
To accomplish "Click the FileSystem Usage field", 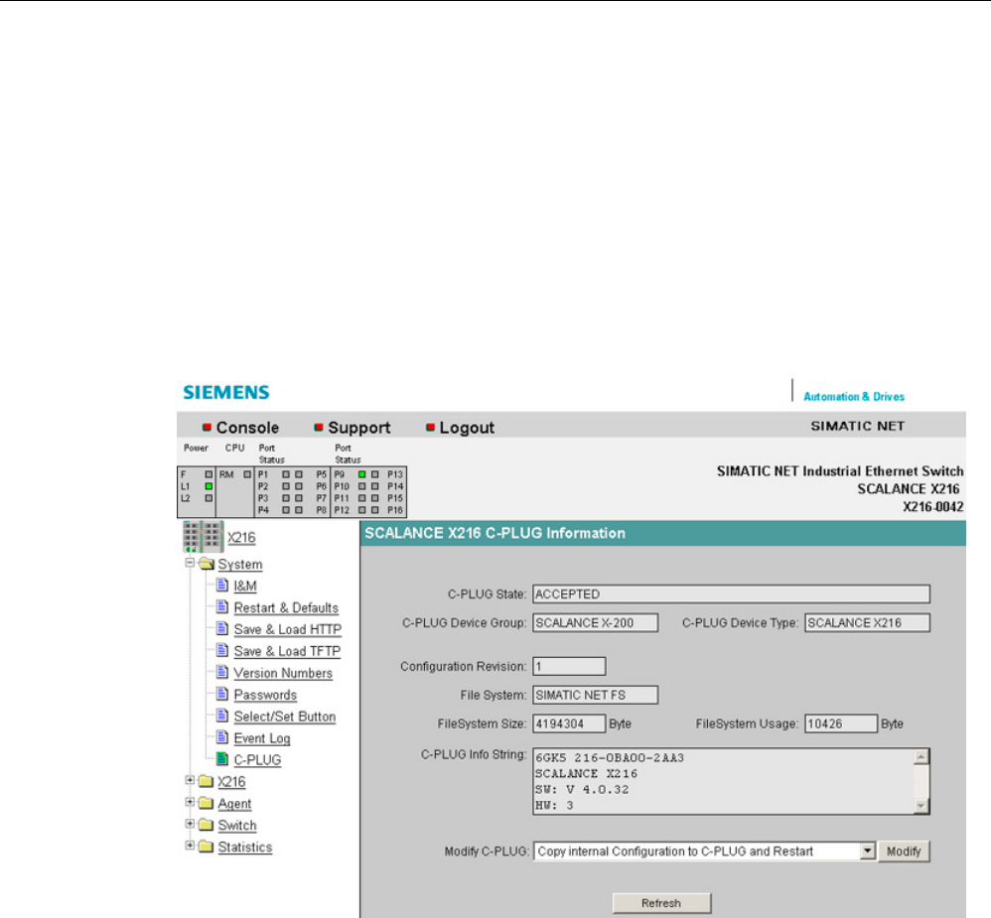I will pos(841,724).
